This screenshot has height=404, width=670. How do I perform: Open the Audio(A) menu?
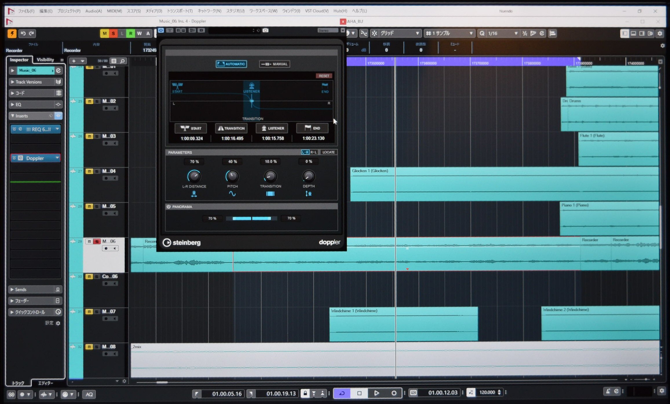(x=94, y=11)
